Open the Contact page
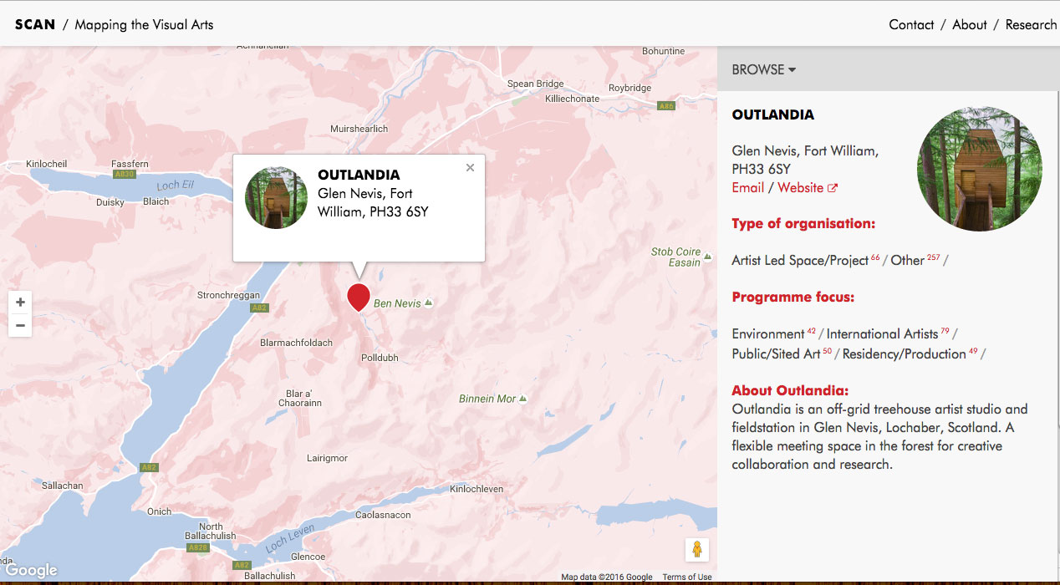Image resolution: width=1060 pixels, height=585 pixels. click(x=911, y=24)
